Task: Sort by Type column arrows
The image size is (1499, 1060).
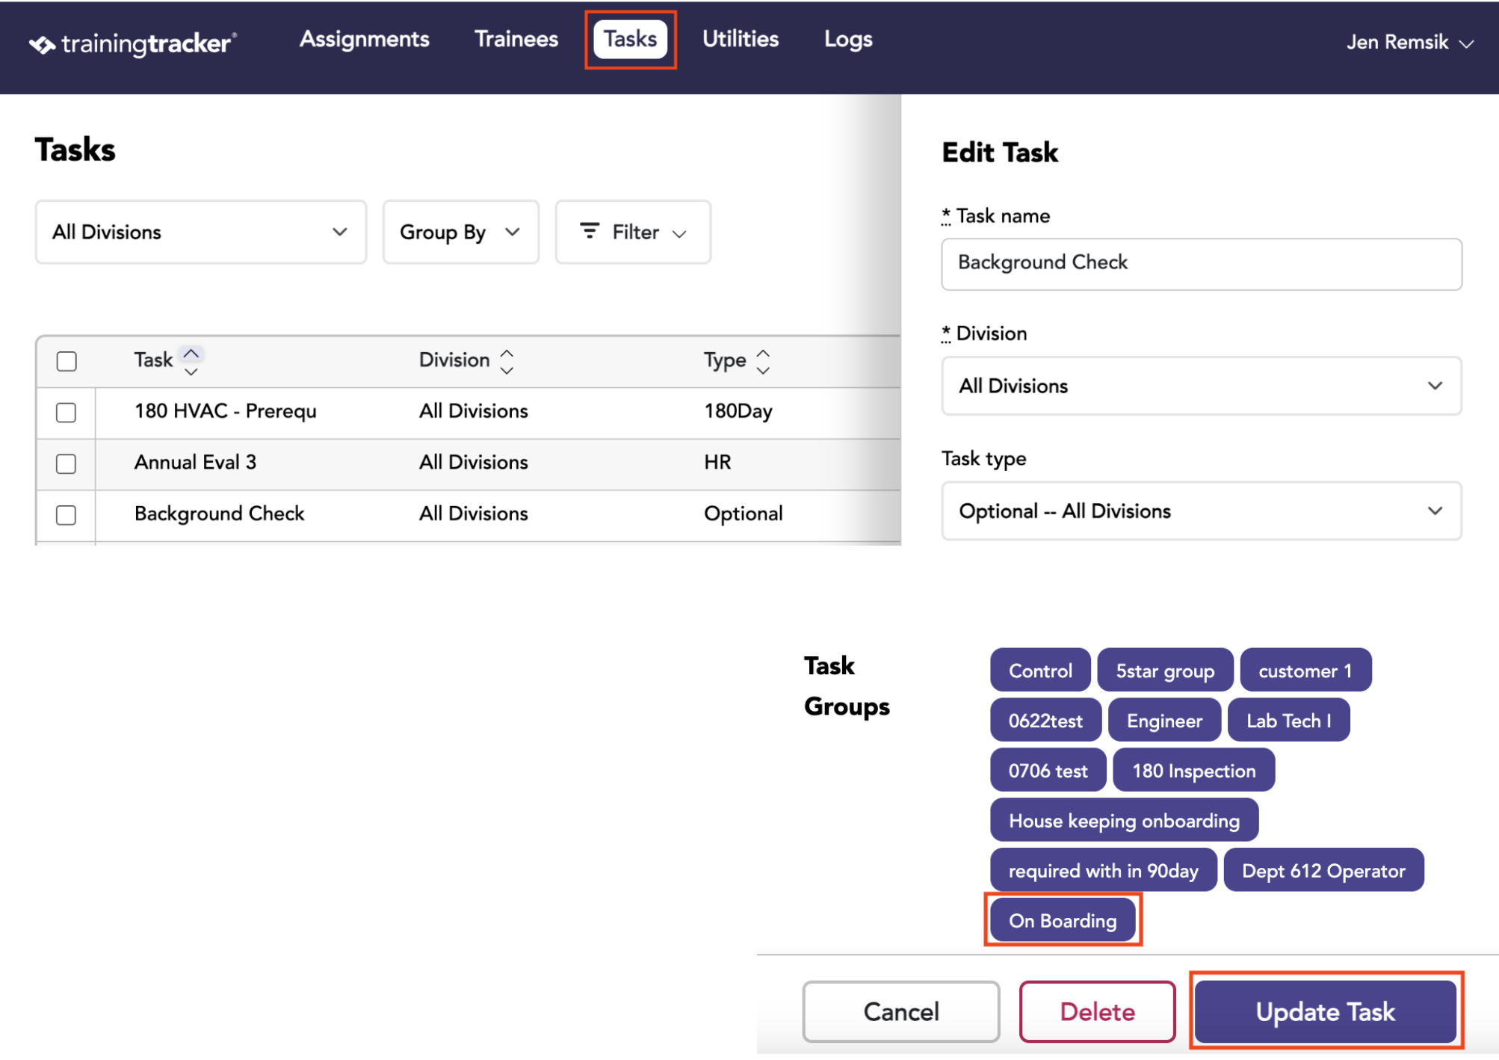Action: click(x=763, y=362)
